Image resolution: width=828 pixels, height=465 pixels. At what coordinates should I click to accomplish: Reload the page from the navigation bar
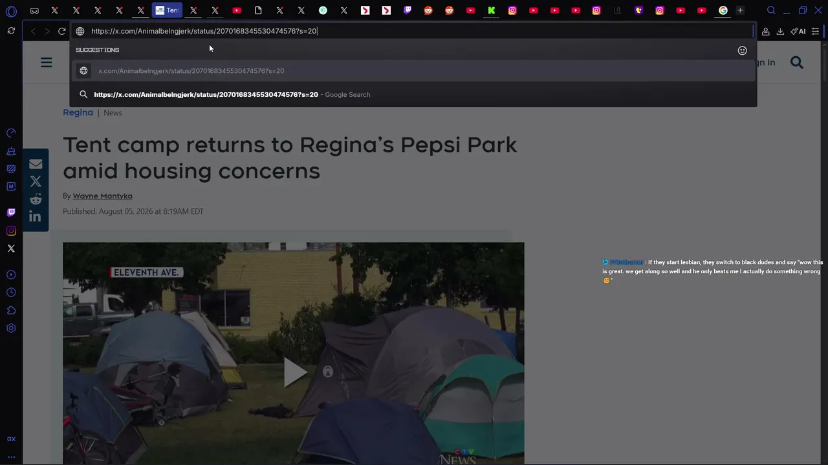62,31
